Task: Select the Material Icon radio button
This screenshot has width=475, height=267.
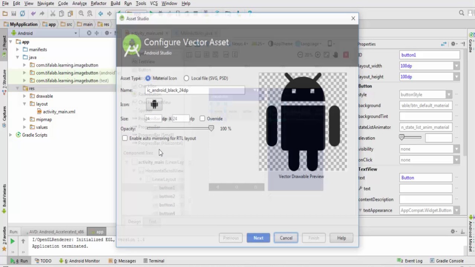Action: coord(148,78)
